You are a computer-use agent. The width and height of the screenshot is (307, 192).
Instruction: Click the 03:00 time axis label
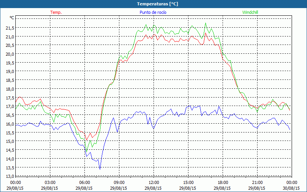(50, 183)
